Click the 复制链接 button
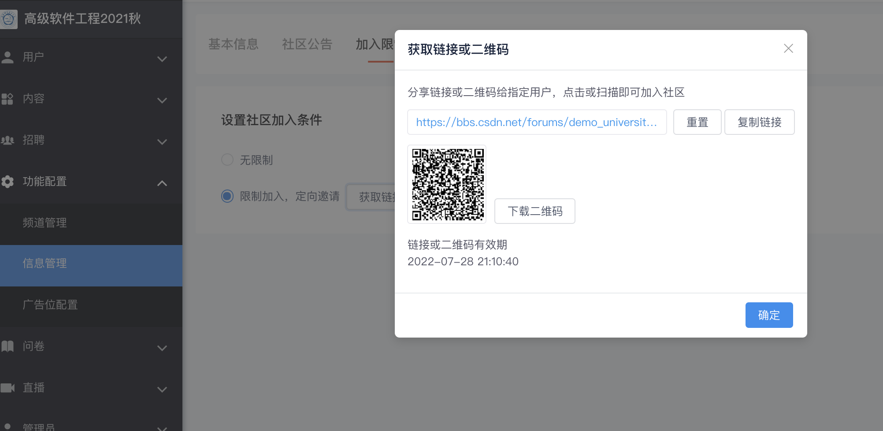Screen dimensions: 883x431 (759, 122)
